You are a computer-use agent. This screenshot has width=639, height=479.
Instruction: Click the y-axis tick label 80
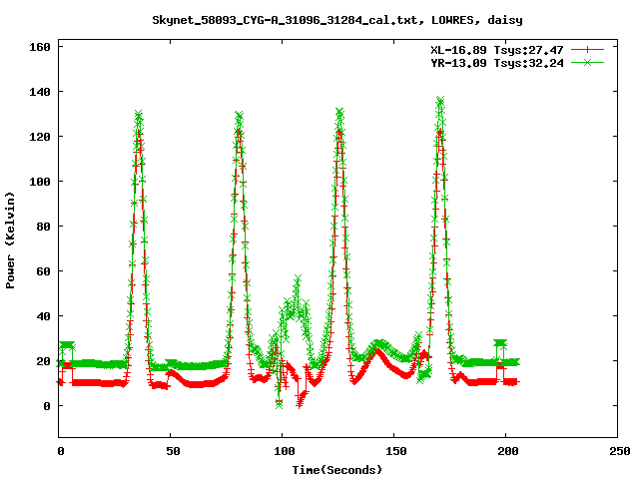(43, 227)
